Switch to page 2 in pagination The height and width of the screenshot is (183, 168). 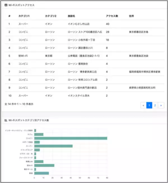coord(155,105)
